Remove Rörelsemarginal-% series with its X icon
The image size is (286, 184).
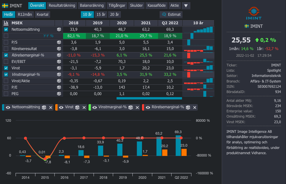(195, 107)
